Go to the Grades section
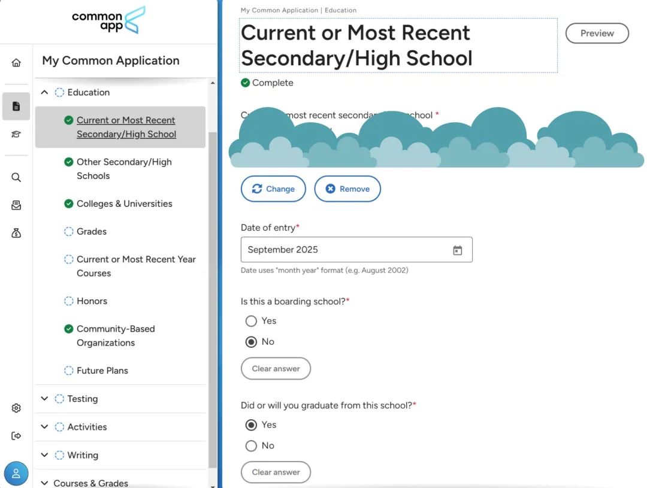 click(92, 231)
